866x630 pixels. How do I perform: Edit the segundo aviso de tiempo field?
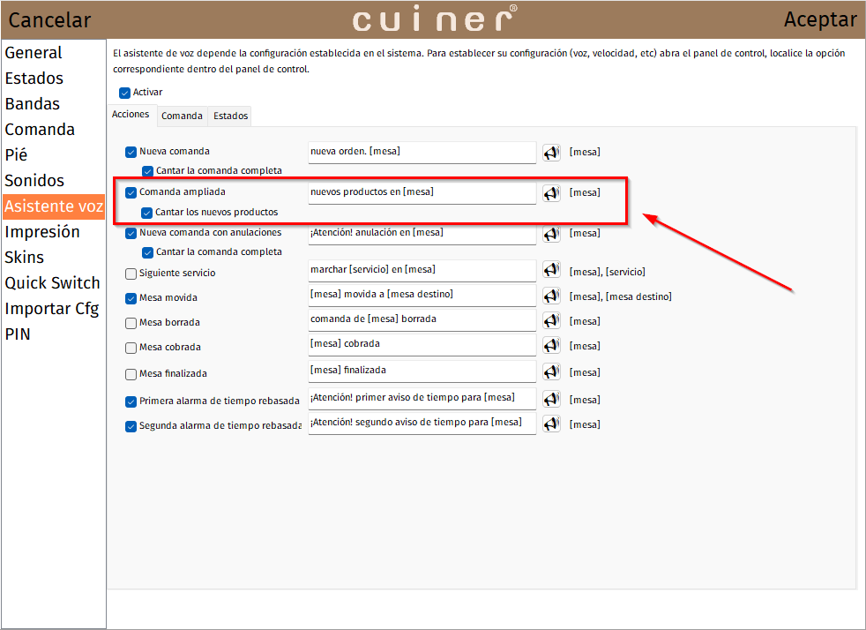pyautogui.click(x=422, y=424)
